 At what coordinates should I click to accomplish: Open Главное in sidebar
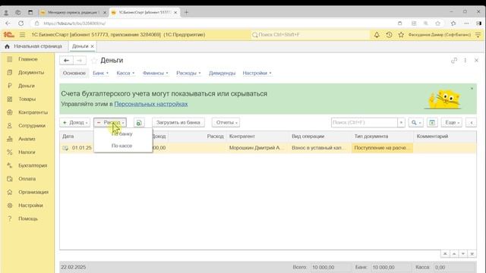(x=27, y=59)
